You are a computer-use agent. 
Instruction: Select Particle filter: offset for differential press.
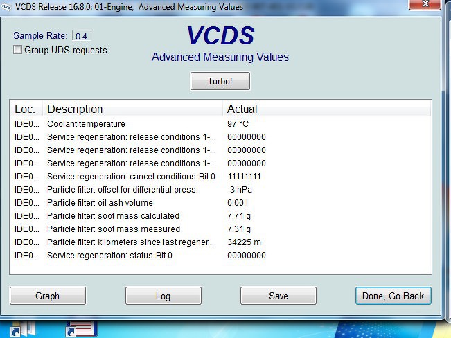(220, 190)
